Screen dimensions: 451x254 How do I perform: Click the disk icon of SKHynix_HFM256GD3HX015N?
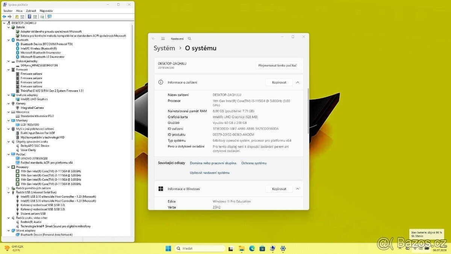click(18, 65)
